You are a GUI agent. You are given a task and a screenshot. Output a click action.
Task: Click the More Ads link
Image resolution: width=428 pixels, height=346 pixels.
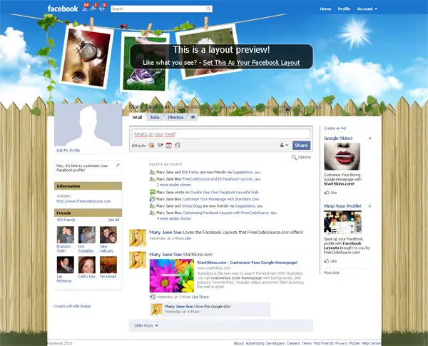332,273
